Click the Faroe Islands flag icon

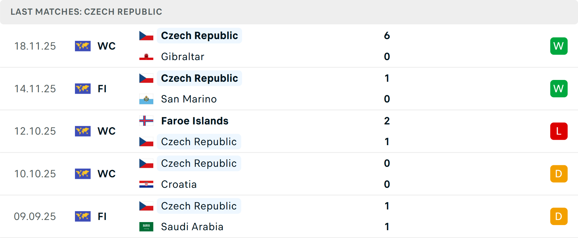tap(146, 121)
